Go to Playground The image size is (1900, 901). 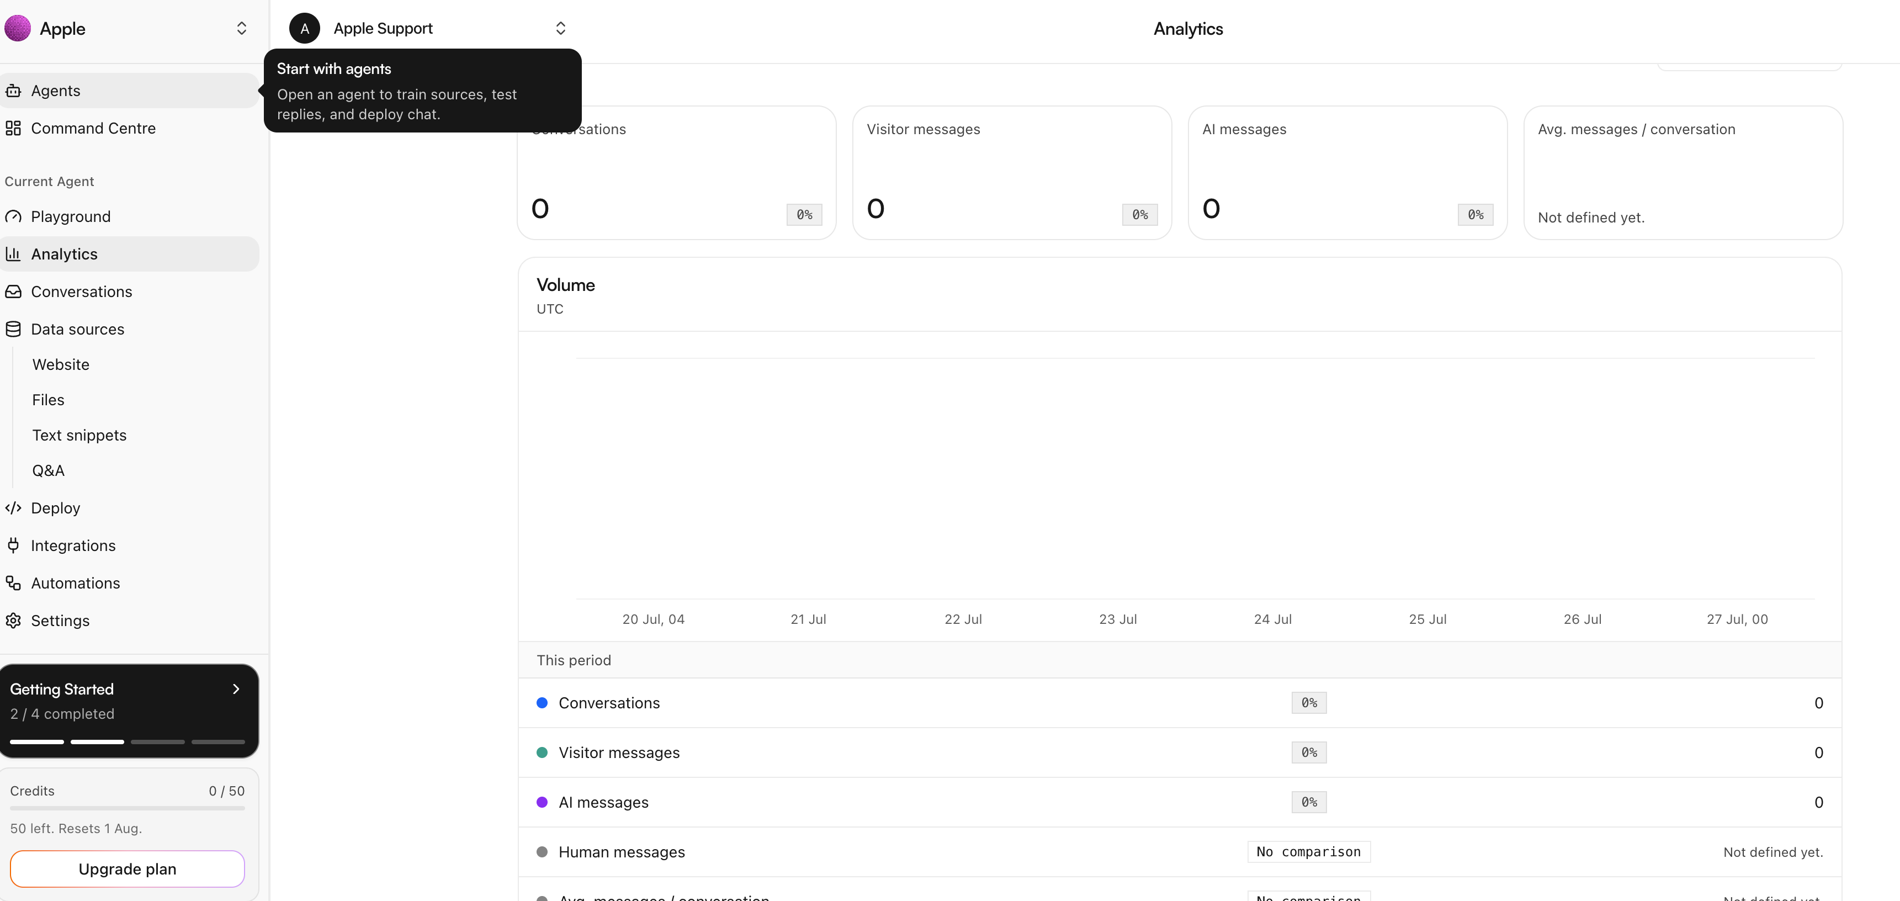(130, 216)
